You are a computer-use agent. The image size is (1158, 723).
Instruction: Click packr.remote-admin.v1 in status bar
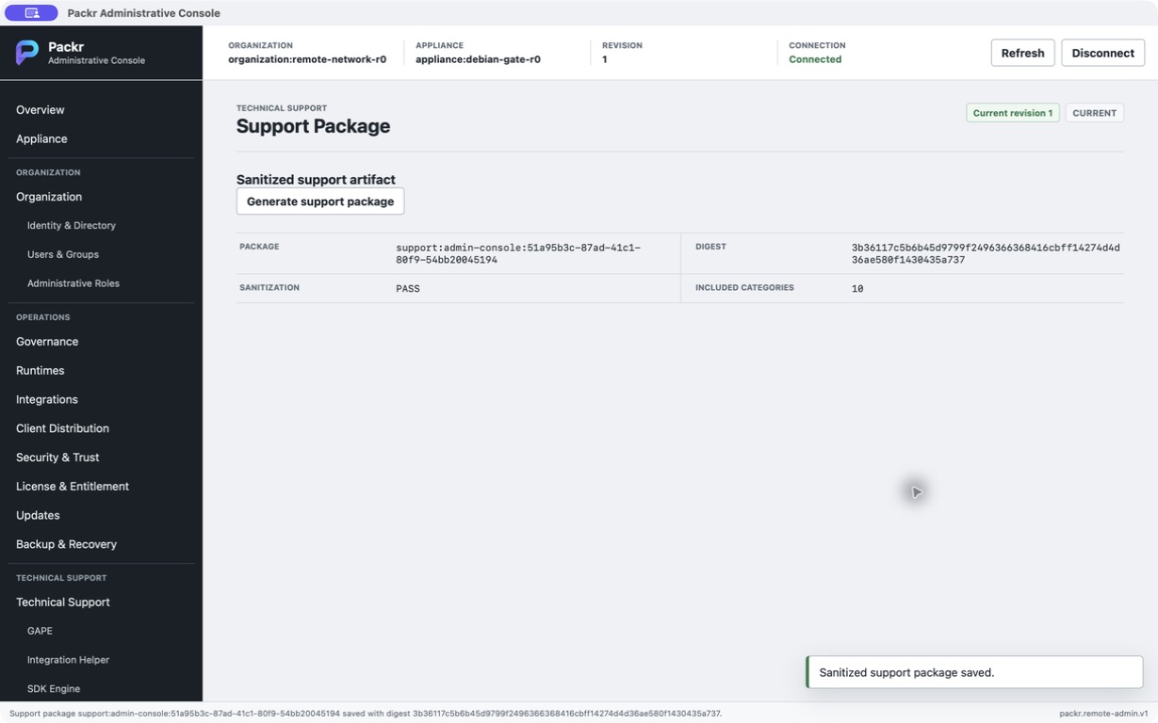(x=1103, y=714)
